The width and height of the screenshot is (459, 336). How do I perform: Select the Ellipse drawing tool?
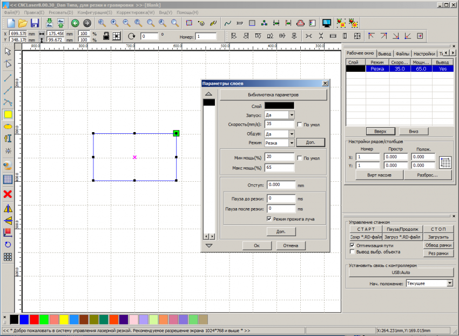click(x=8, y=126)
